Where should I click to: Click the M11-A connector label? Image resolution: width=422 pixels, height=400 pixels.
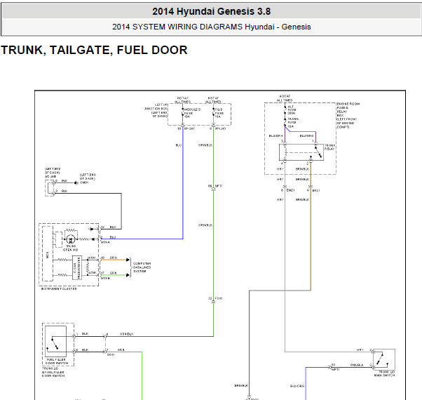coord(105,242)
